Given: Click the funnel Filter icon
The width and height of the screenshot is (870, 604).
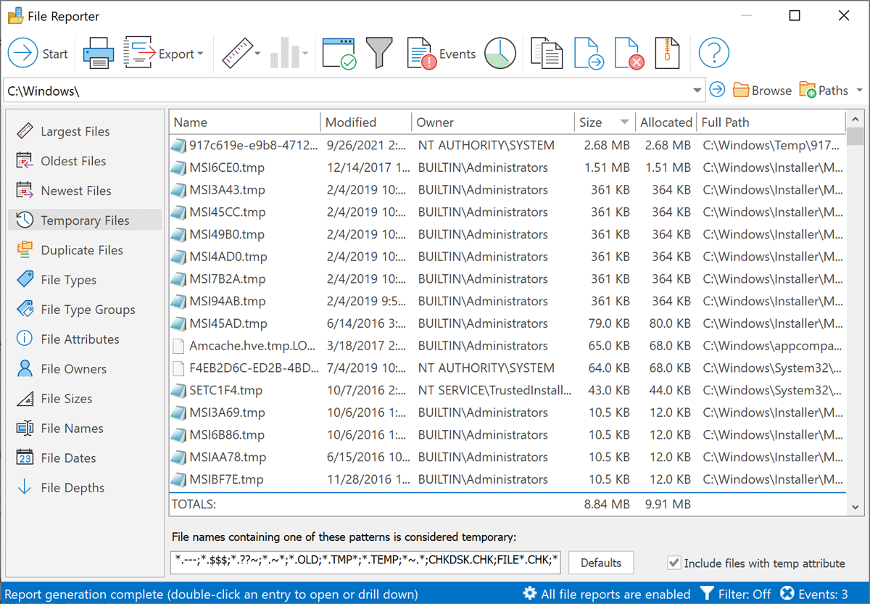Looking at the screenshot, I should tap(379, 54).
